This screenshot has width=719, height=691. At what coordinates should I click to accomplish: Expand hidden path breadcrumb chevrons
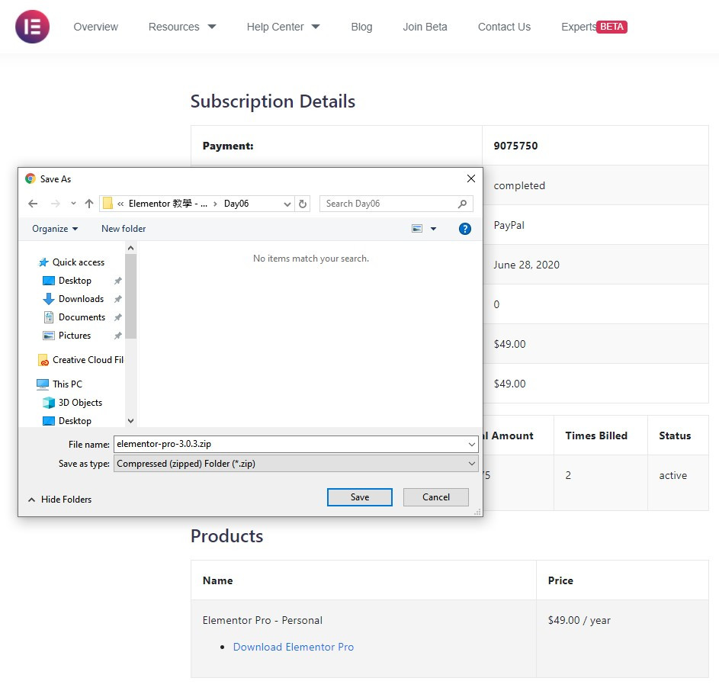pyautogui.click(x=120, y=204)
